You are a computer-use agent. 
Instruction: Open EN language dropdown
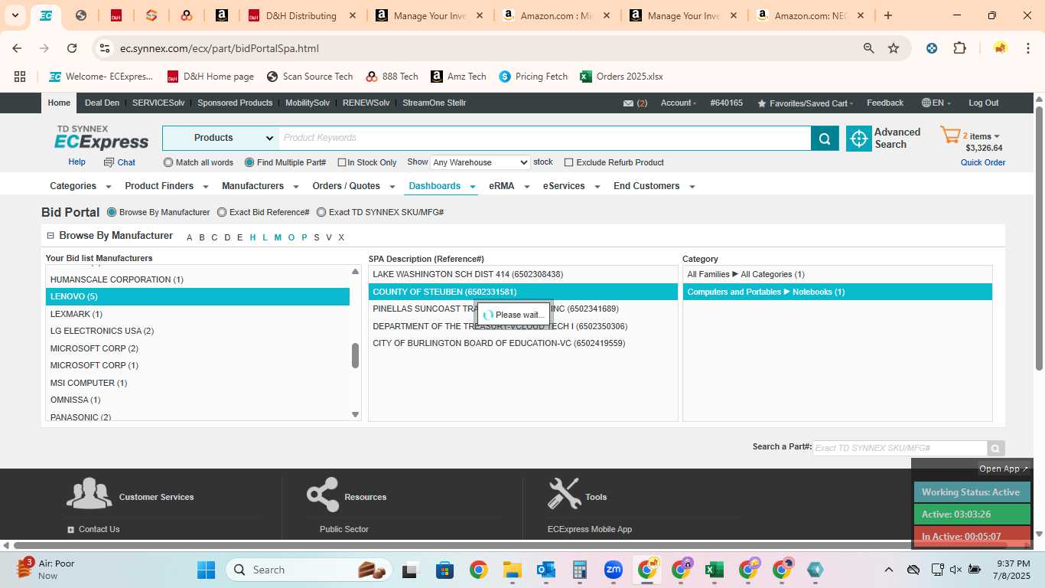click(936, 103)
